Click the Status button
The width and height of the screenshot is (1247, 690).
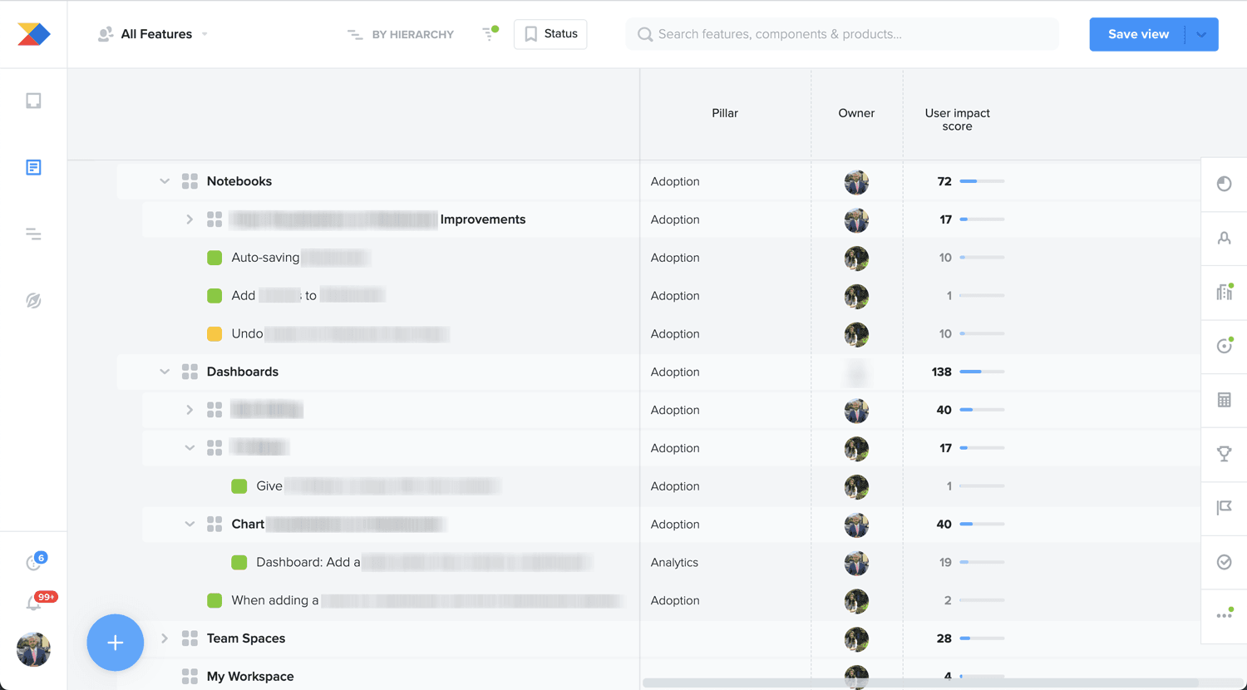[x=550, y=34]
